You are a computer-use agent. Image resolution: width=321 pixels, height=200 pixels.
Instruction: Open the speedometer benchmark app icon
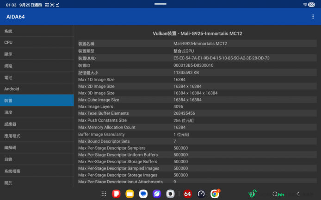pos(201,194)
